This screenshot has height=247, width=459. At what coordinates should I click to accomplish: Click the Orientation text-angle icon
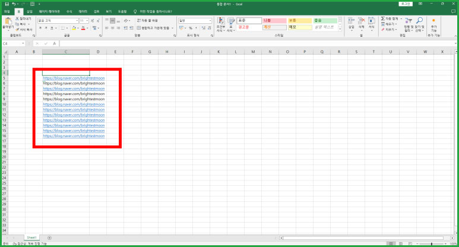coord(125,21)
